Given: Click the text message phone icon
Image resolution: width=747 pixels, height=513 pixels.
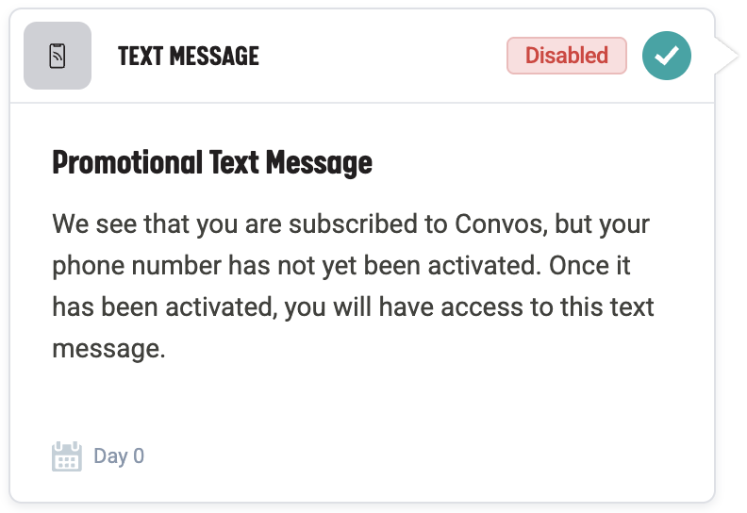Looking at the screenshot, I should point(58,57).
